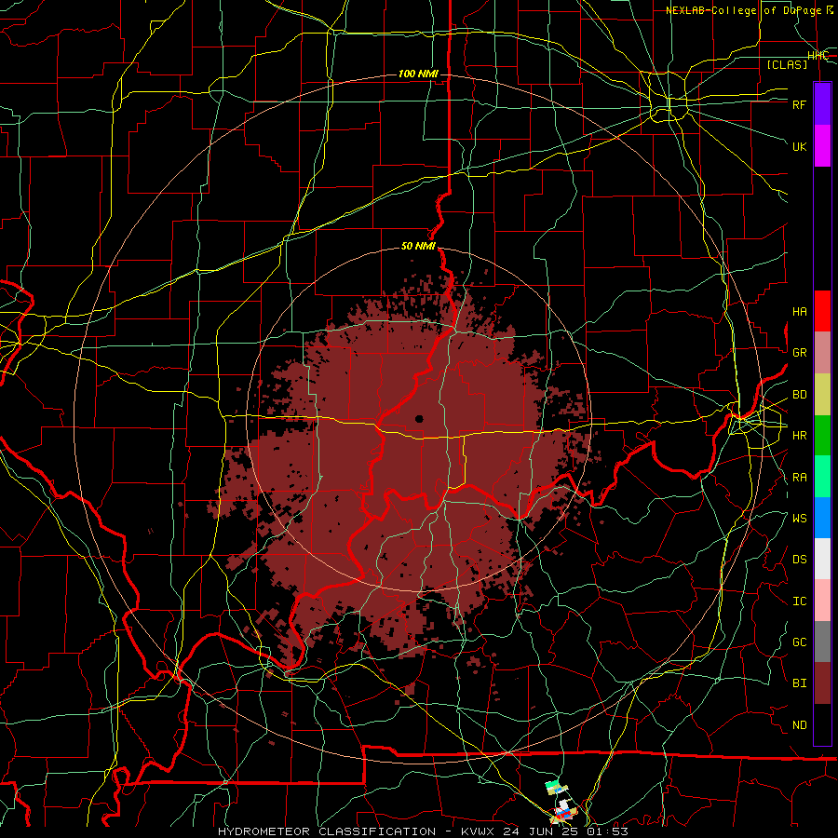Click the white DS legend swatch
This screenshot has height=838, width=838.
[822, 559]
